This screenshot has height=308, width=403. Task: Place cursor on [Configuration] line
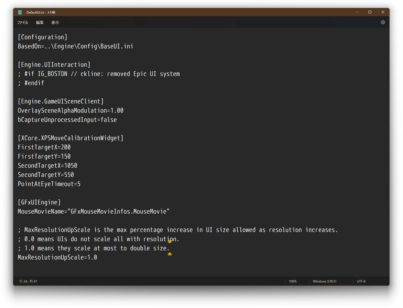[x=43, y=37]
